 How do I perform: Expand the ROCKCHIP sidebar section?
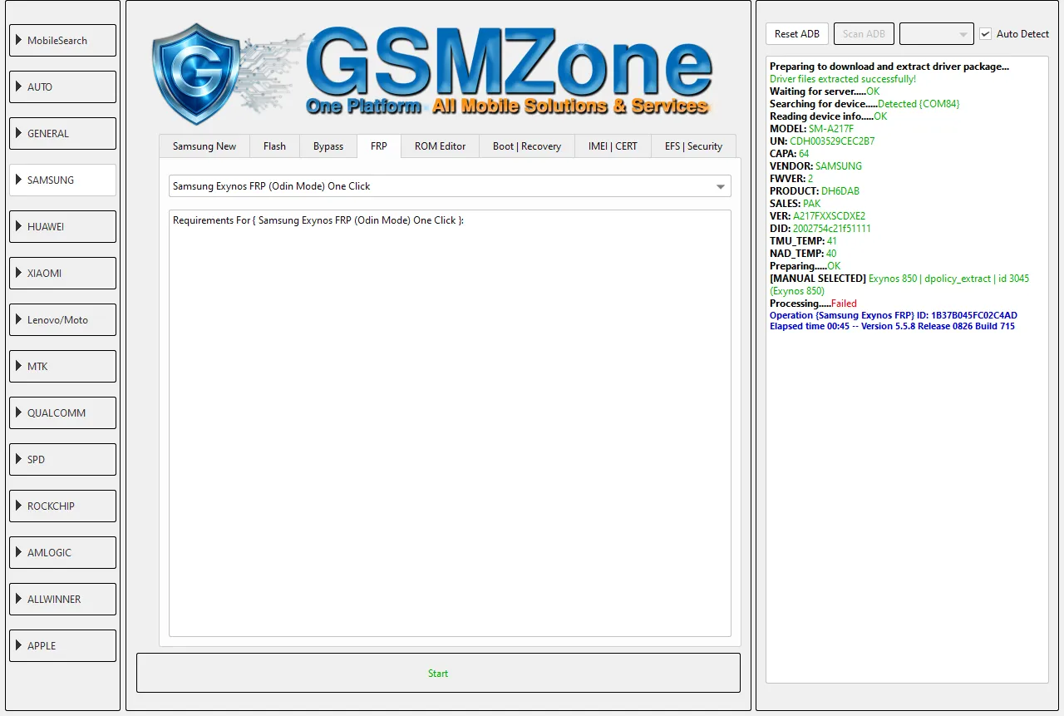click(63, 506)
